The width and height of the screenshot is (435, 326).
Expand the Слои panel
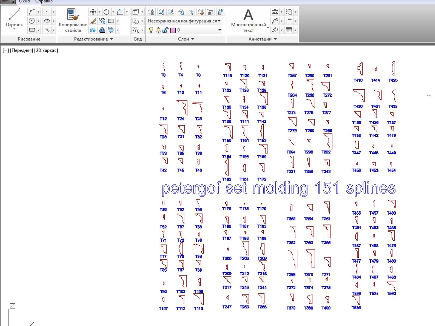(x=186, y=39)
